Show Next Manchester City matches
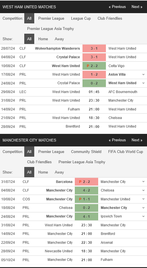The image size is (147, 268). coord(137,140)
